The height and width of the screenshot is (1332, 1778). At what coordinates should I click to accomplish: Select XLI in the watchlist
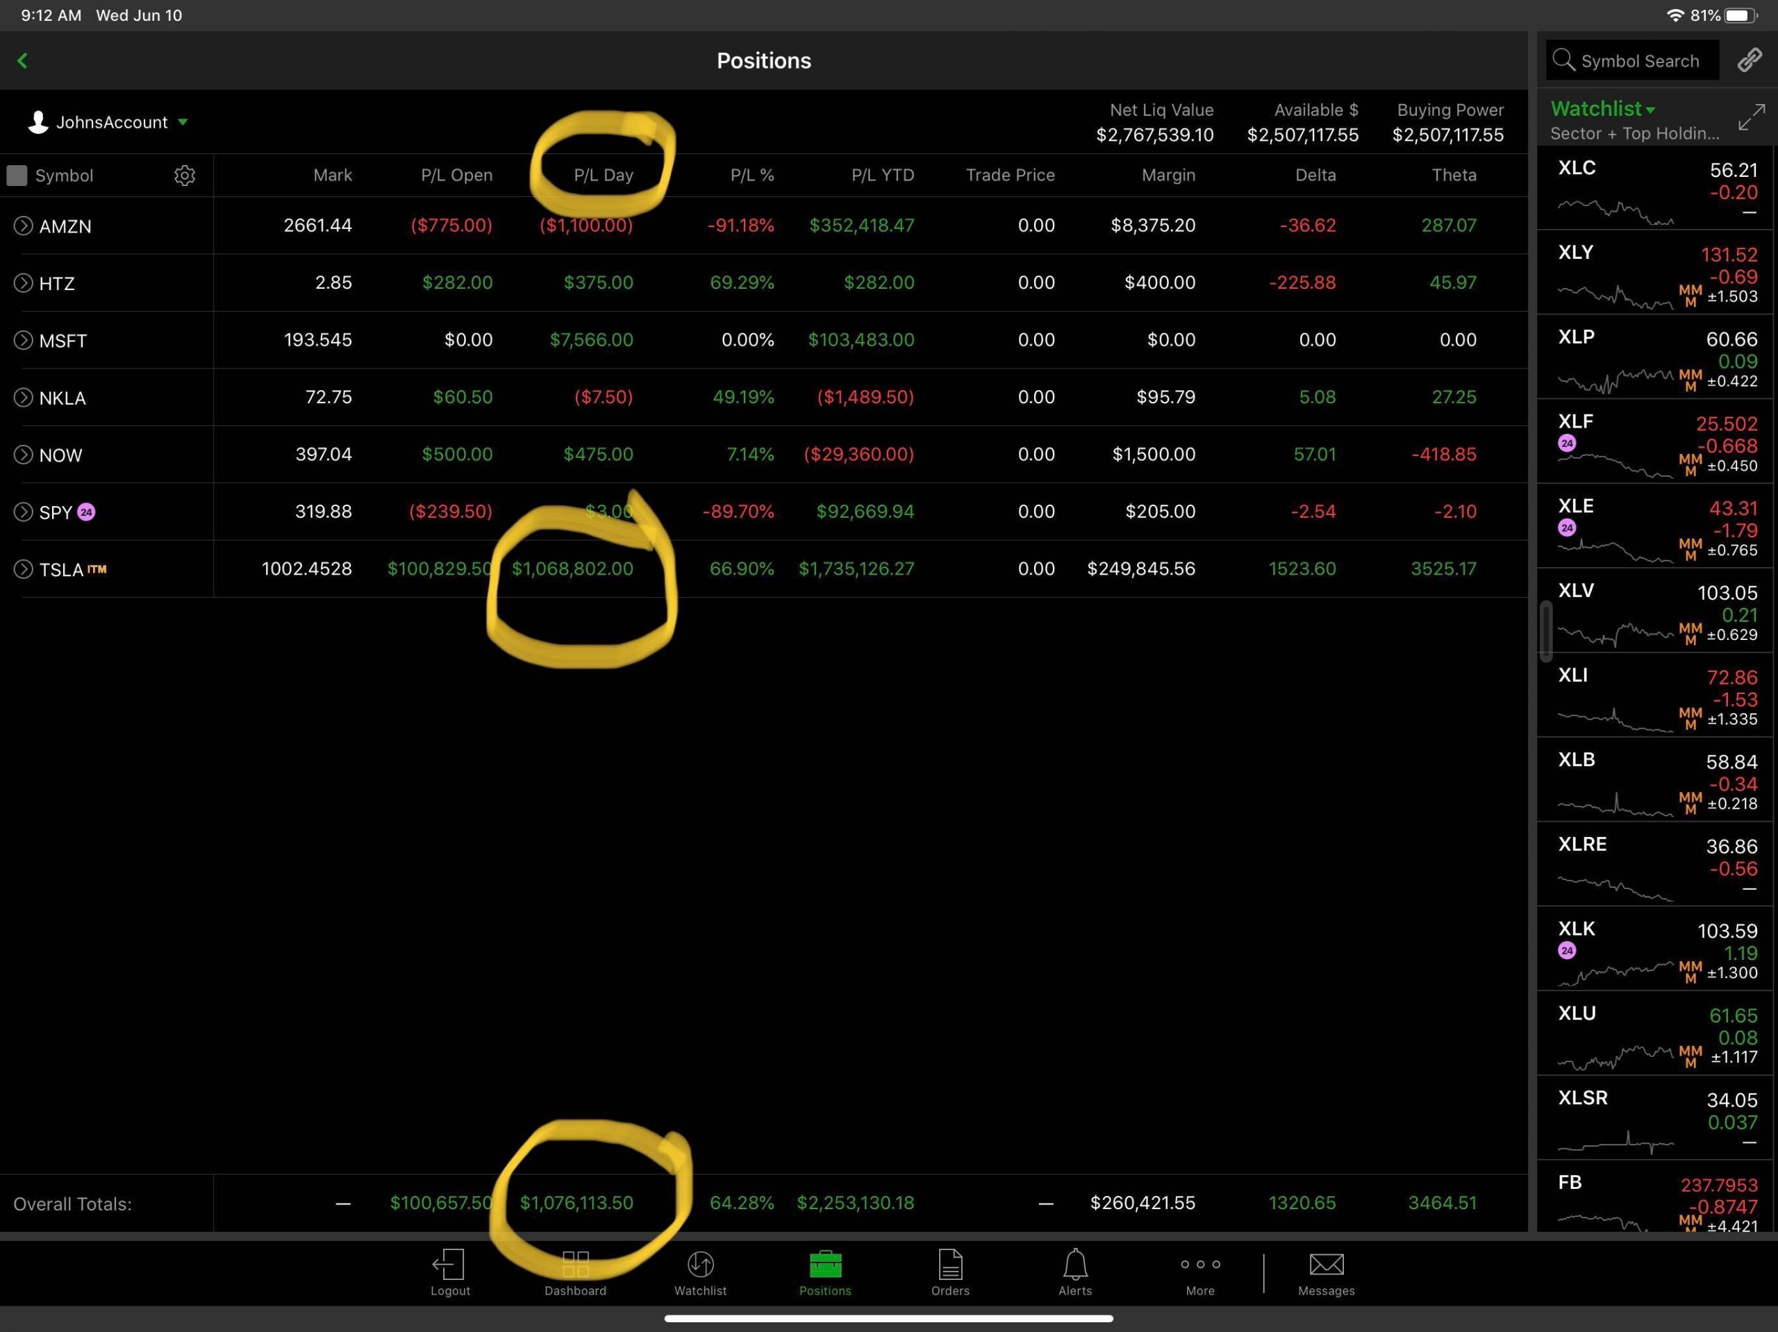point(1656,695)
